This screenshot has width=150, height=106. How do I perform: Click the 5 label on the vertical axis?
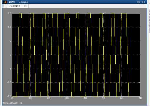click(10, 41)
